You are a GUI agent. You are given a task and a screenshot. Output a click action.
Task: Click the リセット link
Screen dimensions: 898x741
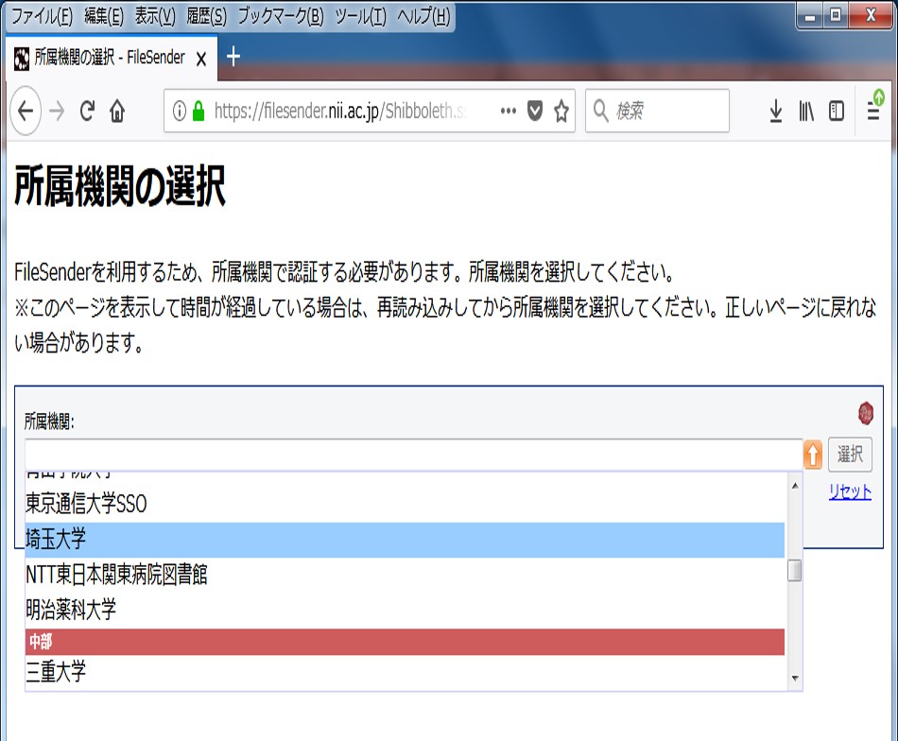click(x=850, y=491)
